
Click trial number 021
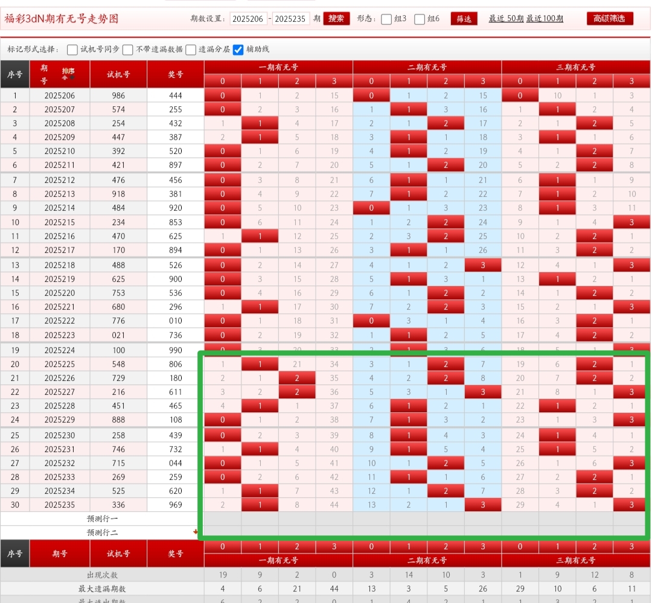(118, 335)
